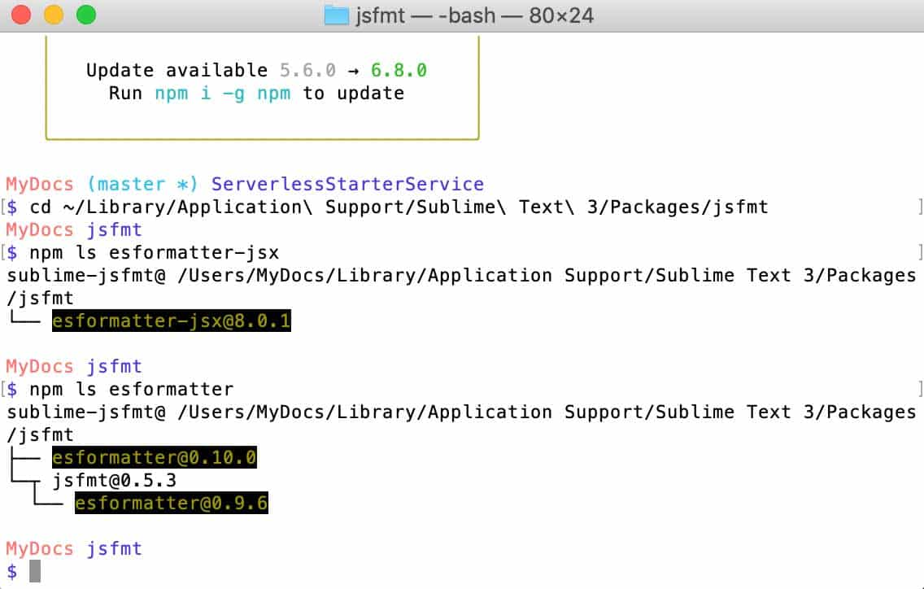This screenshot has height=589, width=924.
Task: Click the nested esformatter@0.9.6 entry
Action: [x=171, y=504]
